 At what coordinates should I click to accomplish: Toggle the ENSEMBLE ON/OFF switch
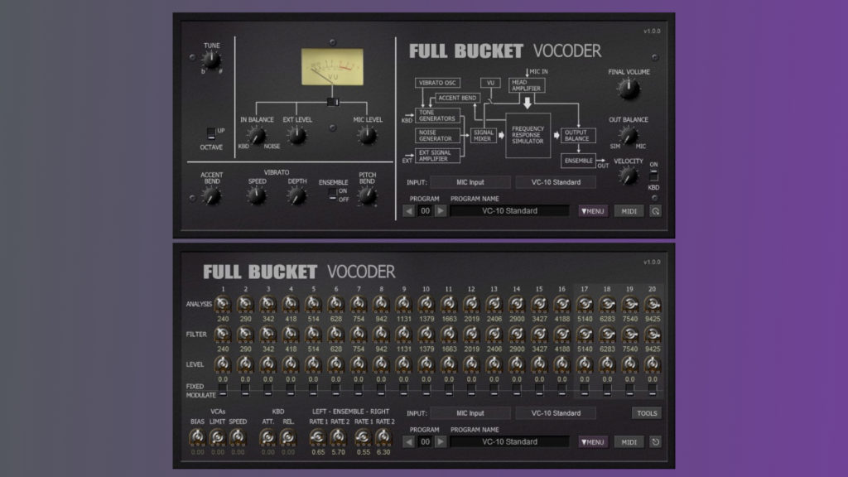point(333,195)
